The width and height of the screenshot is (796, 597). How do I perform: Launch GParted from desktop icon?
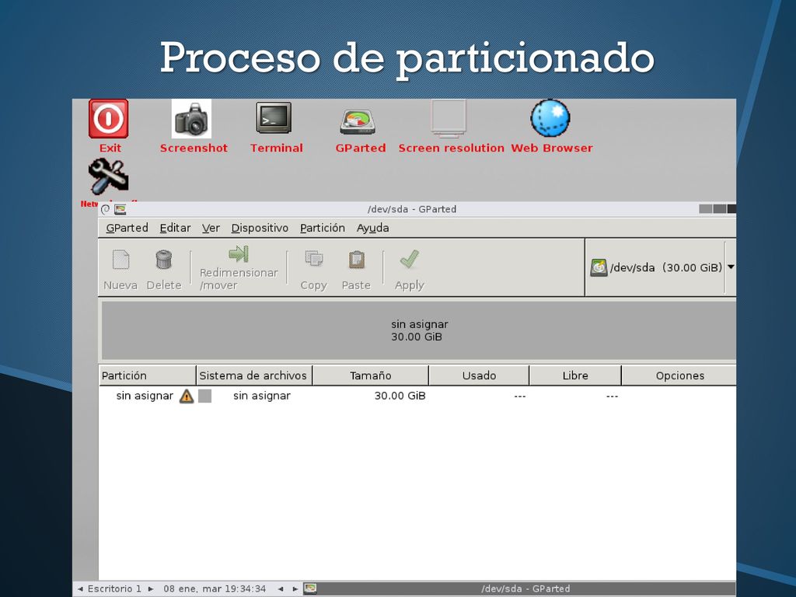358,122
